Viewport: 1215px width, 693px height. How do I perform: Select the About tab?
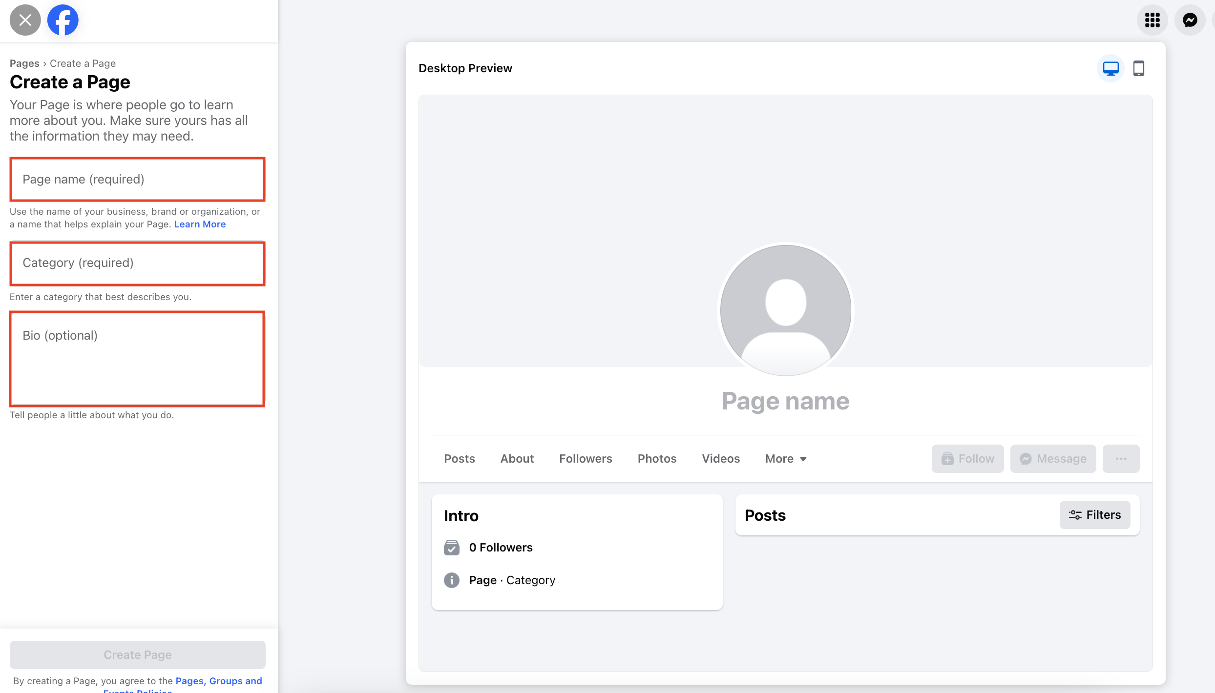517,459
